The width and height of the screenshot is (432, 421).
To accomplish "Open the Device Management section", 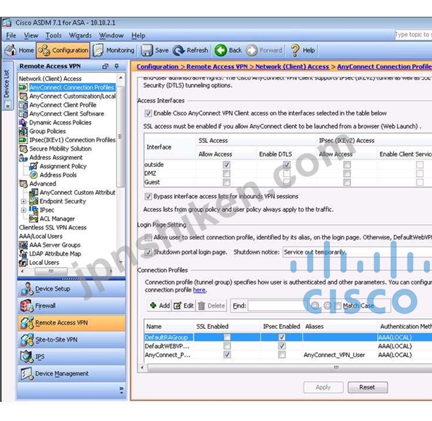I will pyautogui.click(x=72, y=374).
